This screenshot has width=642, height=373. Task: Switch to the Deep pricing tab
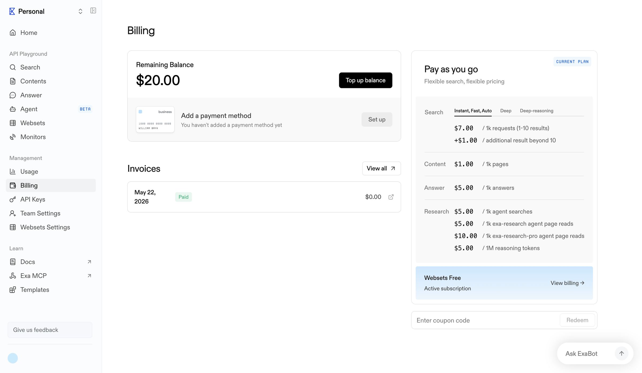(x=506, y=111)
